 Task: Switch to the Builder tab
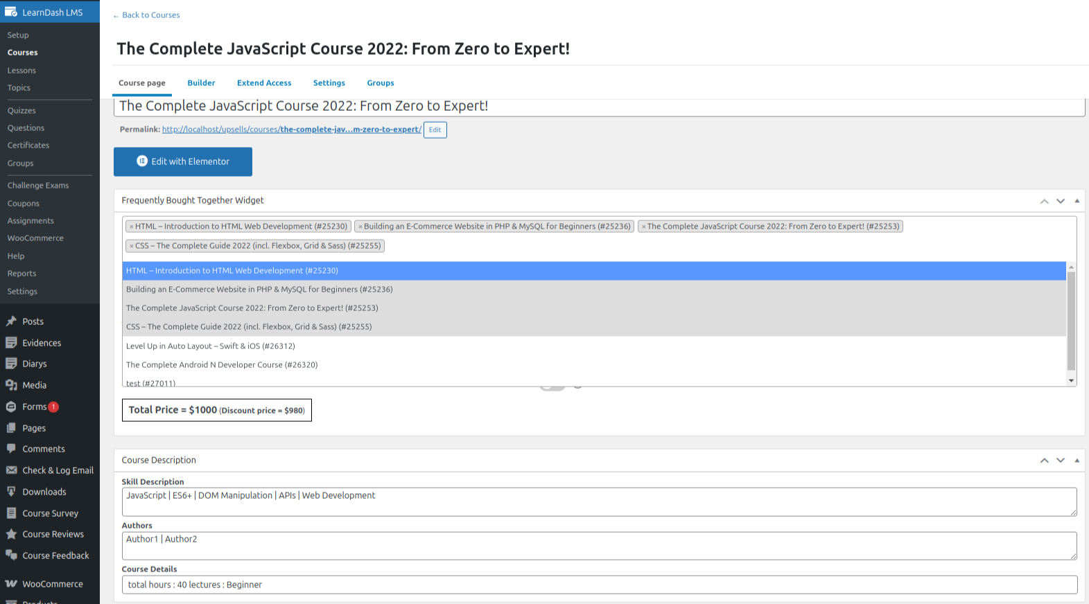(201, 83)
